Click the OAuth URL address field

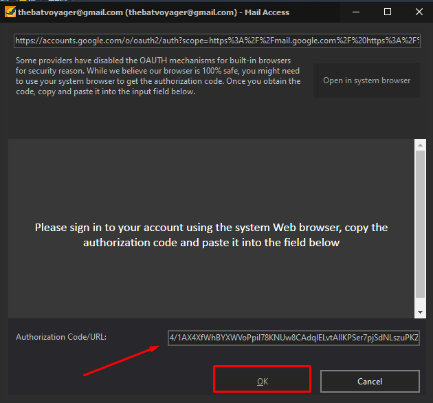[217, 41]
